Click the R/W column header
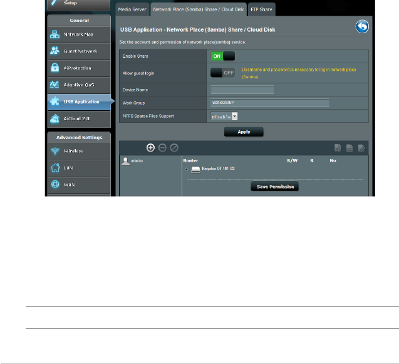Screen dimensions: 399x364 (292, 160)
